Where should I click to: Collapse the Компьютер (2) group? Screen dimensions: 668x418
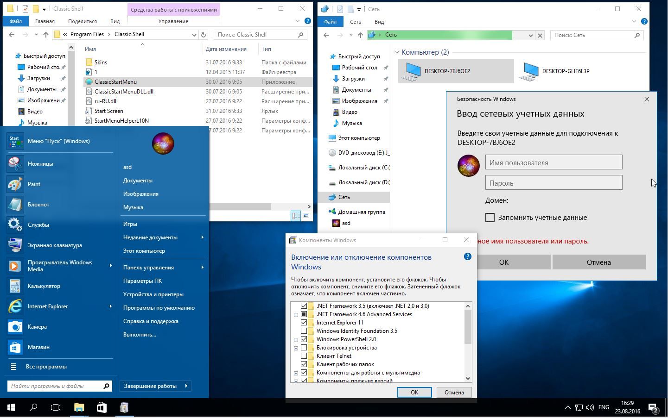(397, 52)
